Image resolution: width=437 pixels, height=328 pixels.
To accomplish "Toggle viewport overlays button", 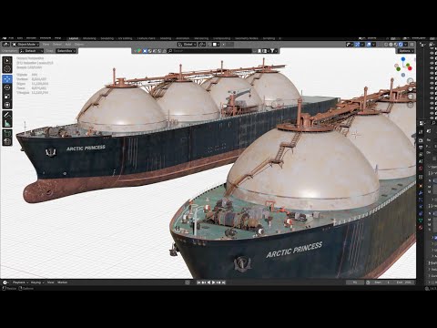I will pyautogui.click(x=369, y=45).
